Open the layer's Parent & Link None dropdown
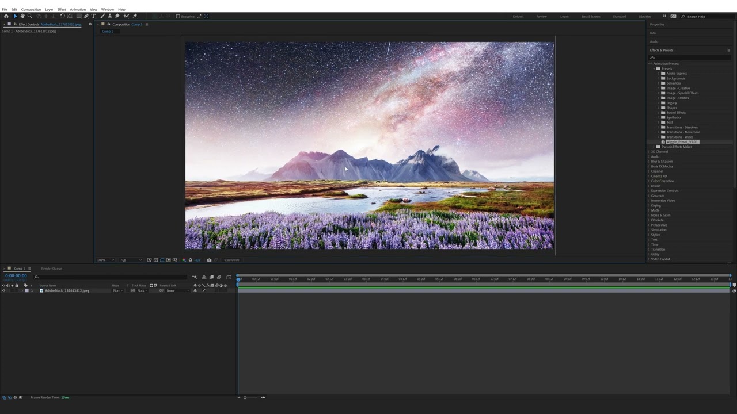Image resolution: width=737 pixels, height=414 pixels. point(178,290)
